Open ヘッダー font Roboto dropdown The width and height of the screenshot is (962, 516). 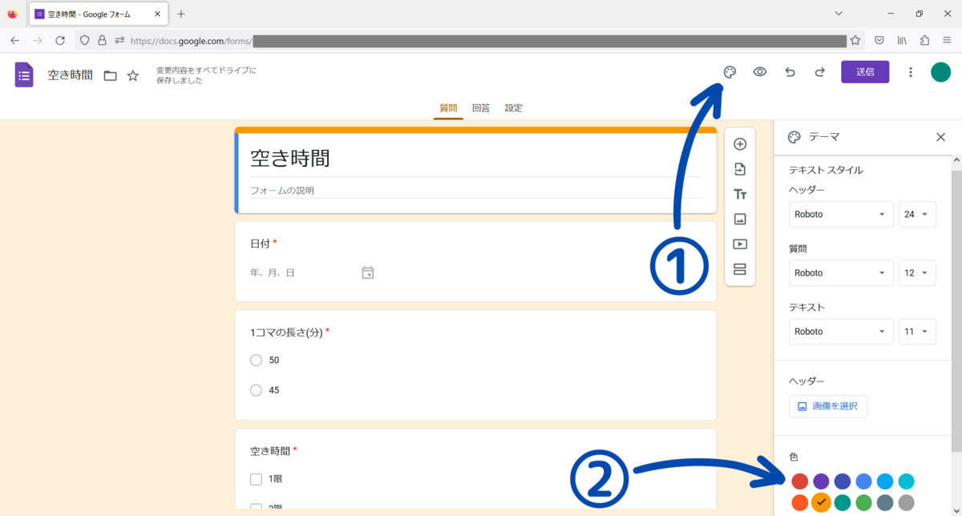click(841, 215)
